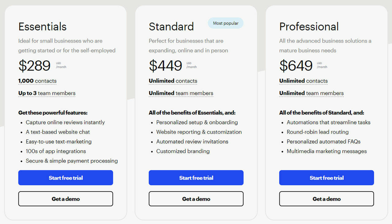This screenshot has height=224, width=392.
Task: Get a demo of Professional plan
Action: [x=326, y=199]
